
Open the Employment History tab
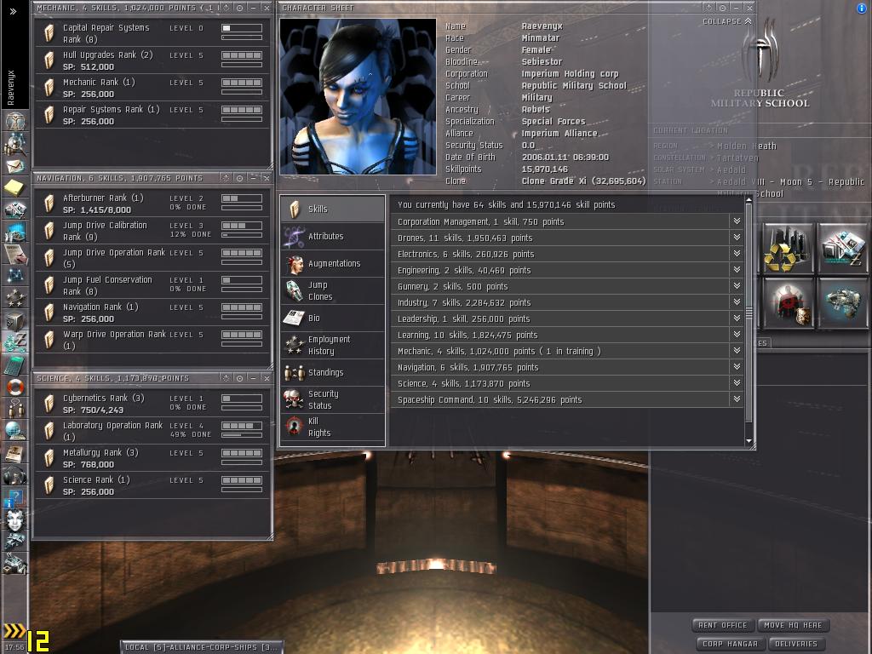(332, 346)
